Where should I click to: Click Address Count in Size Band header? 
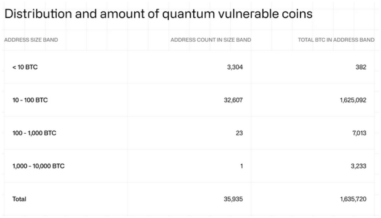(x=211, y=40)
